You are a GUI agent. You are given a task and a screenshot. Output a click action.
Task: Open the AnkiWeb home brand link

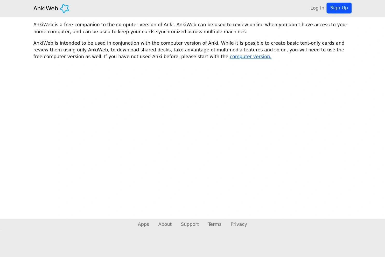[x=51, y=9]
